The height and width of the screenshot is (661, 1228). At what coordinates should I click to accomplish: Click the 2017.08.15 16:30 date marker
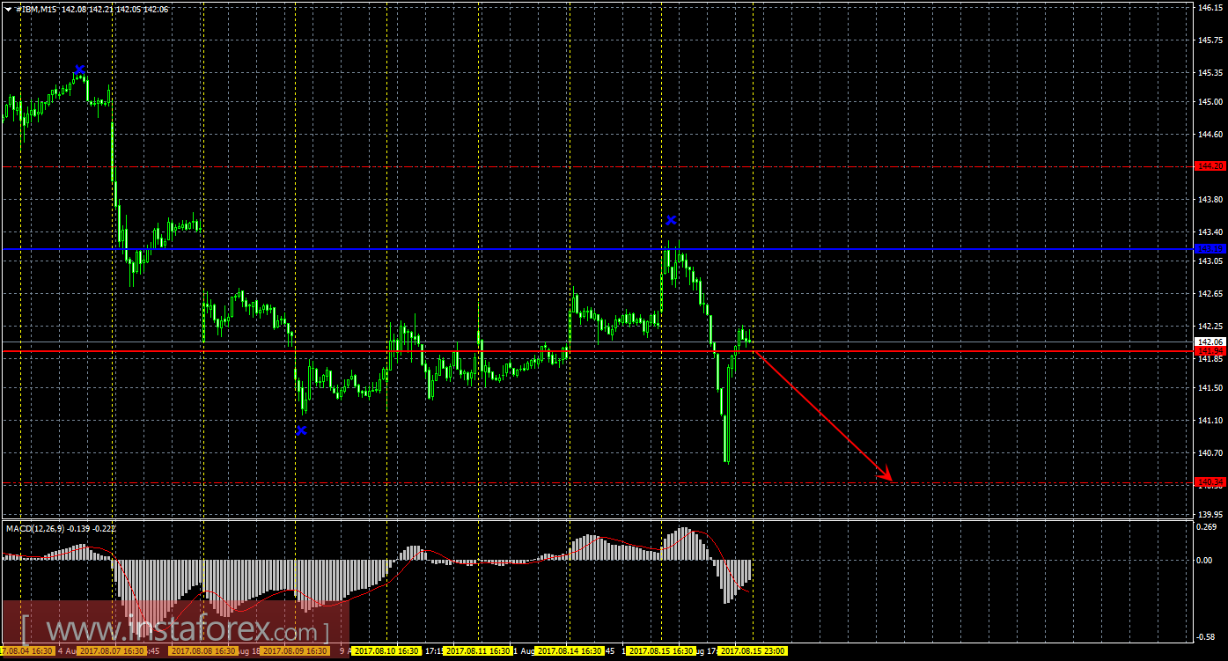pyautogui.click(x=662, y=651)
